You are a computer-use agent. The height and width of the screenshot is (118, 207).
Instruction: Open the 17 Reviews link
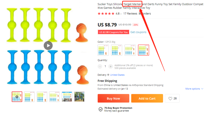(x=130, y=14)
